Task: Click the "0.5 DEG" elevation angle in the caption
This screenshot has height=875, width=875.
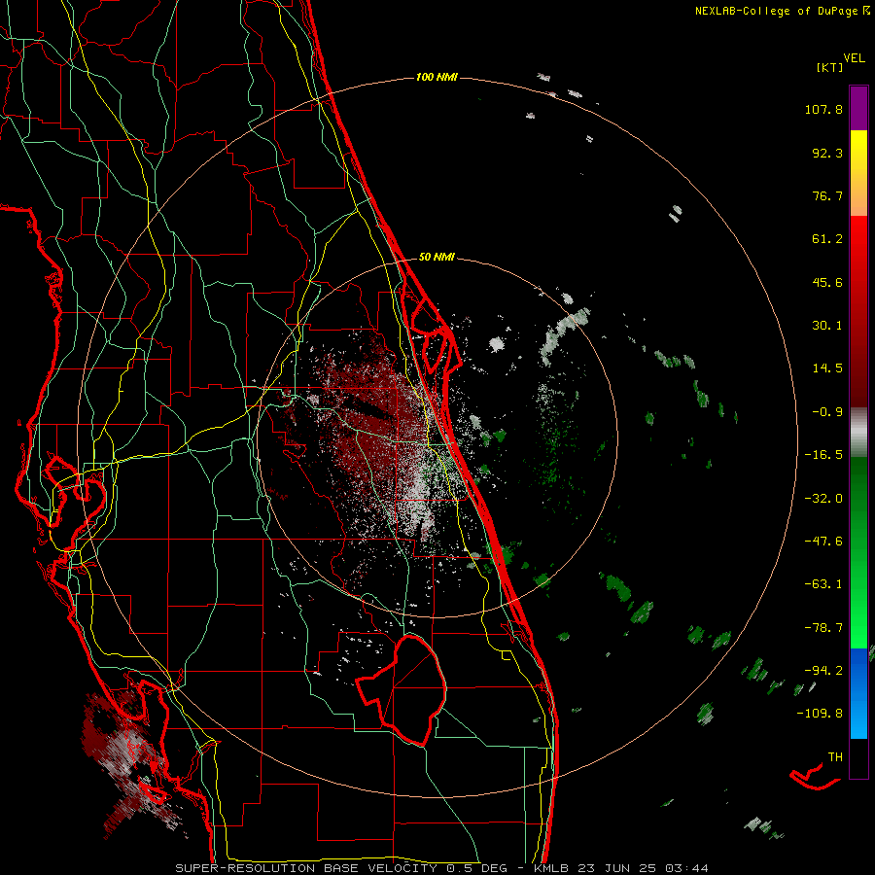Action: [x=476, y=868]
